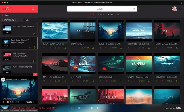Toggle fullscreen on the embedded player
The height and width of the screenshot is (112, 184).
[34, 102]
